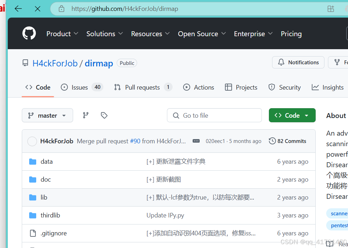Stop page loading with the X icon
Screen dimensions: 348x248
click(x=38, y=9)
